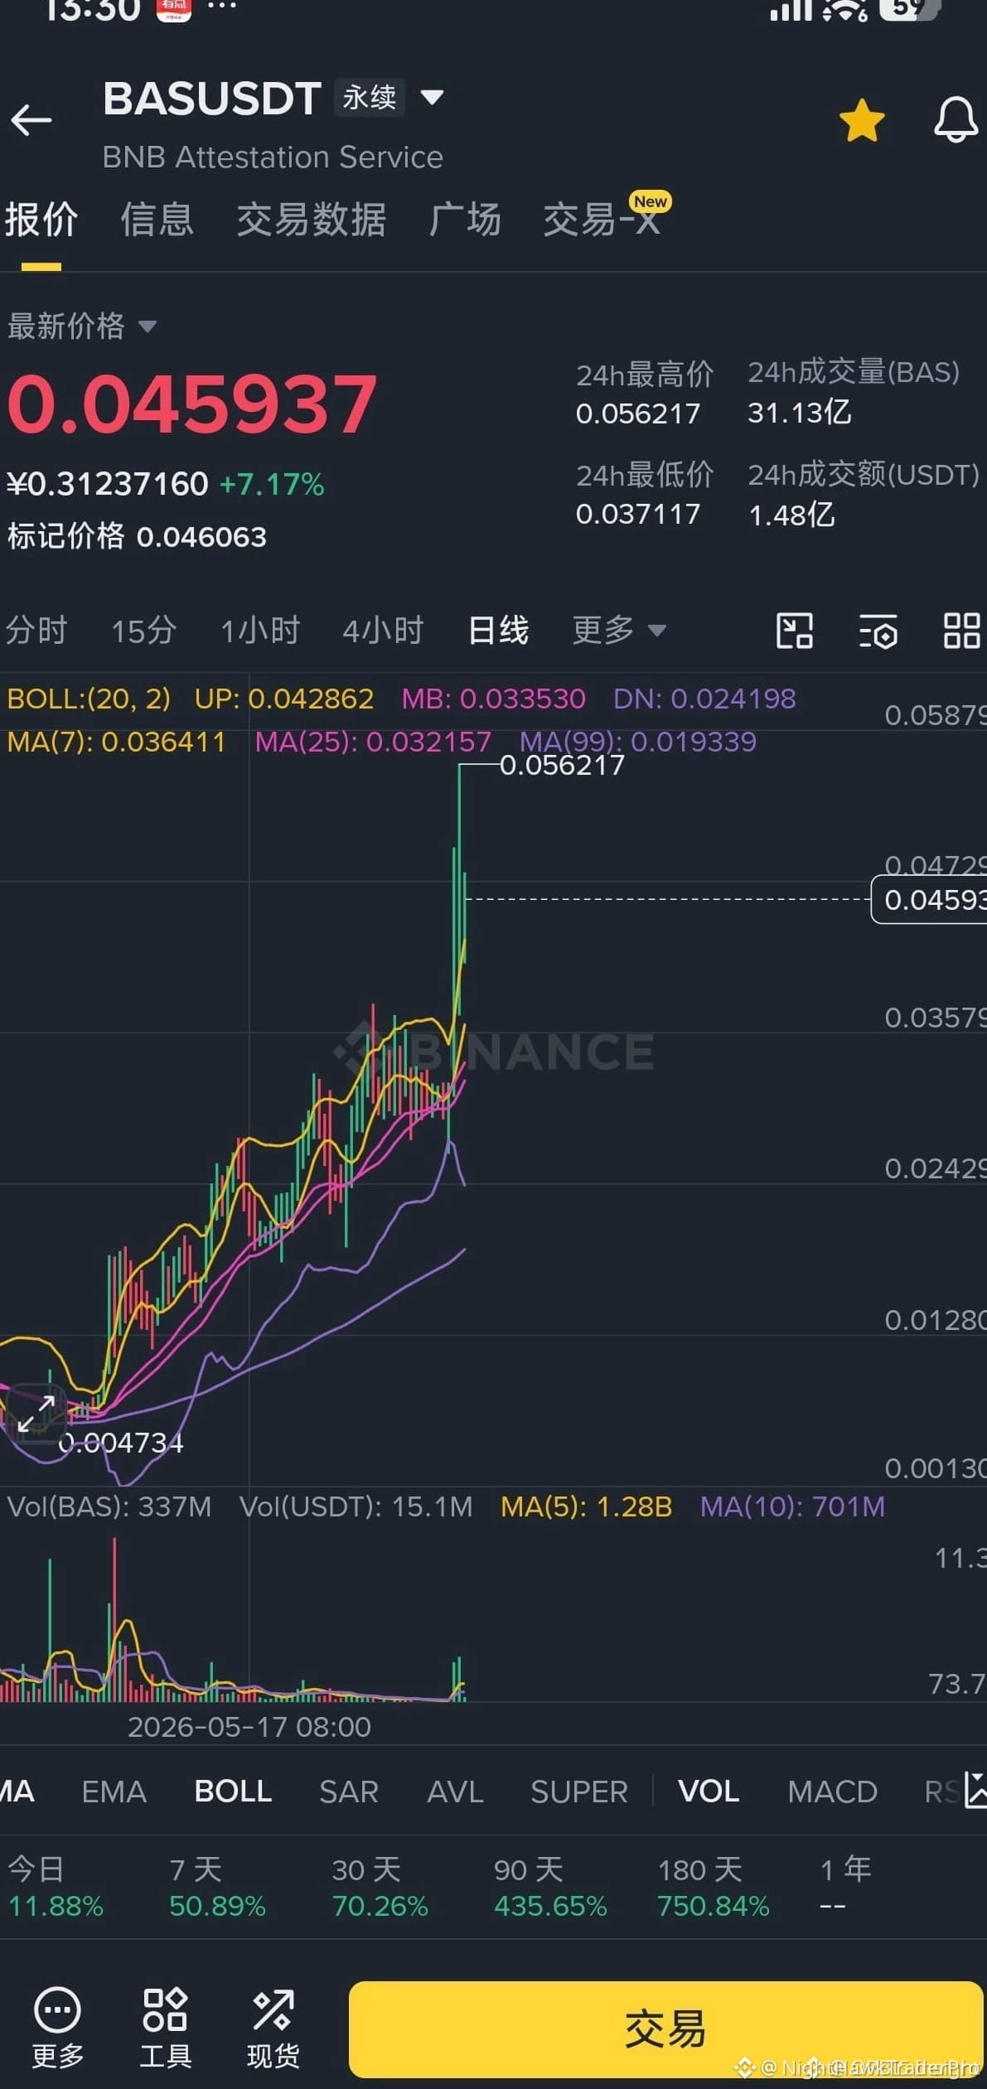Tap the 24h成交额(USDT) 1.48亿 value
The image size is (987, 2089).
point(791,515)
